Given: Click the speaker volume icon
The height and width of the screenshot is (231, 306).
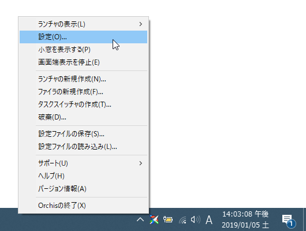Looking at the screenshot, I should coord(196,219).
